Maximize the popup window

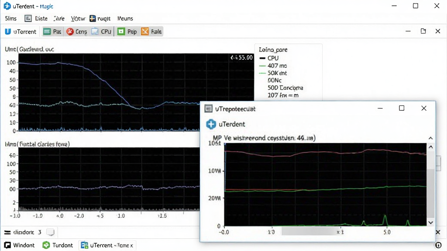point(402,108)
